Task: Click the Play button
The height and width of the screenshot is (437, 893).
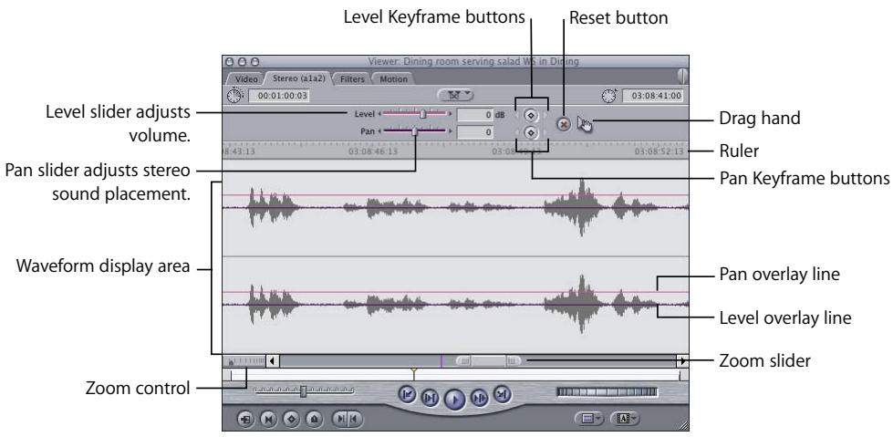Action: (454, 400)
